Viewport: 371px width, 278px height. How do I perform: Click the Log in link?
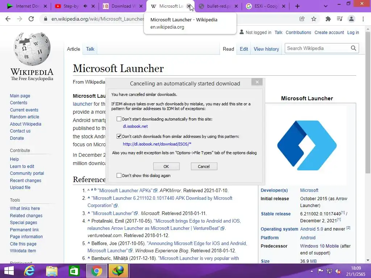pyautogui.click(x=353, y=32)
